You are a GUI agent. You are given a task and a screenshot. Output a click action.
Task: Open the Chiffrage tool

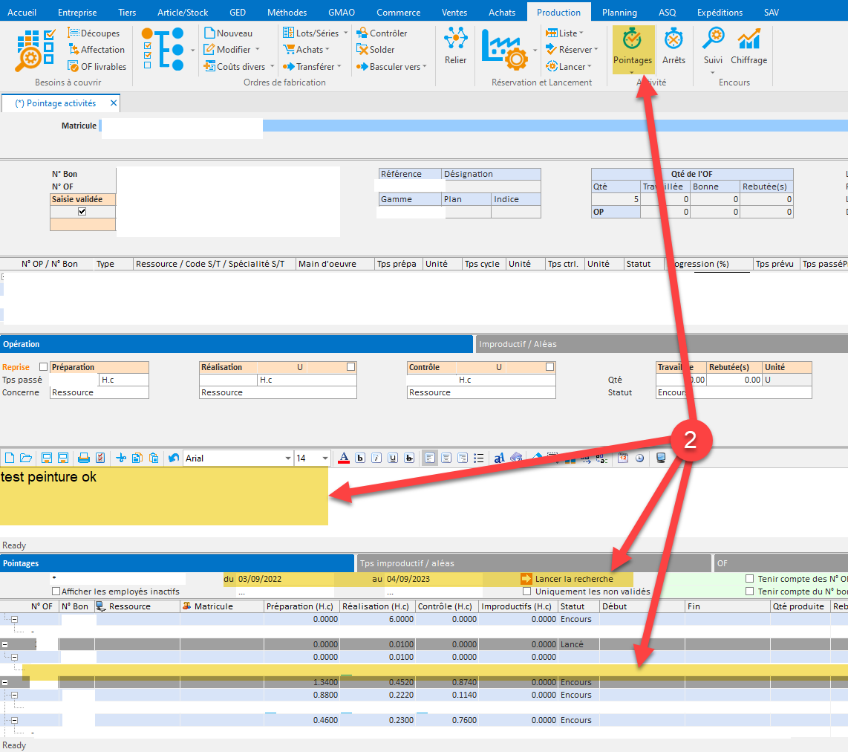pyautogui.click(x=748, y=47)
